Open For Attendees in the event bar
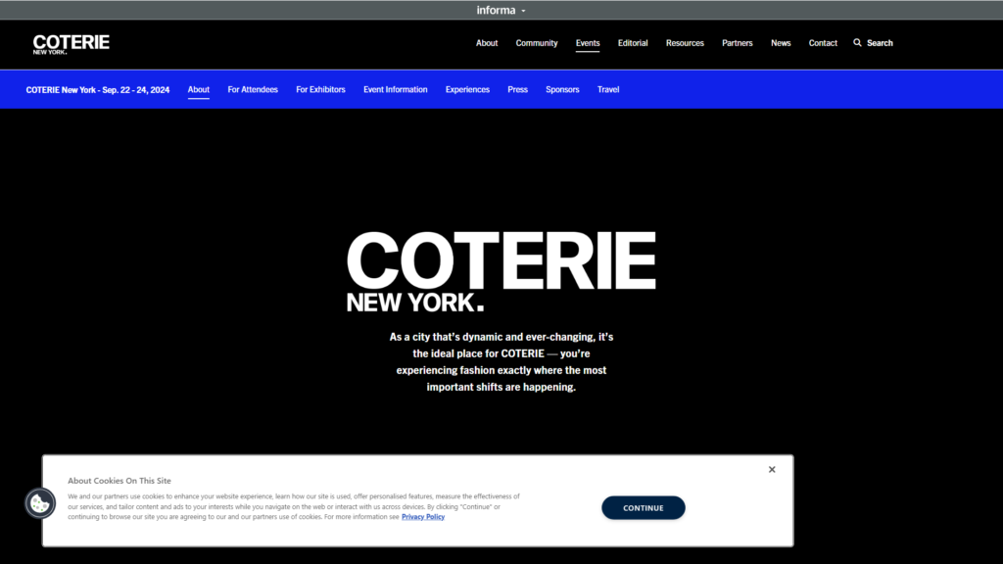This screenshot has width=1003, height=564. [x=253, y=89]
